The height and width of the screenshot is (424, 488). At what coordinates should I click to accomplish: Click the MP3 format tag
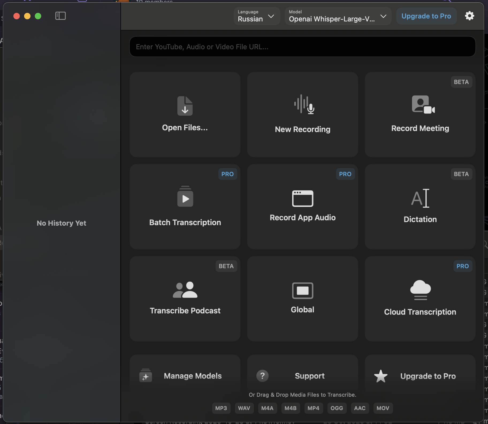[221, 408]
